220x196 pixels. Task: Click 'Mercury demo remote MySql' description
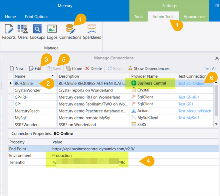[x=85, y=118]
